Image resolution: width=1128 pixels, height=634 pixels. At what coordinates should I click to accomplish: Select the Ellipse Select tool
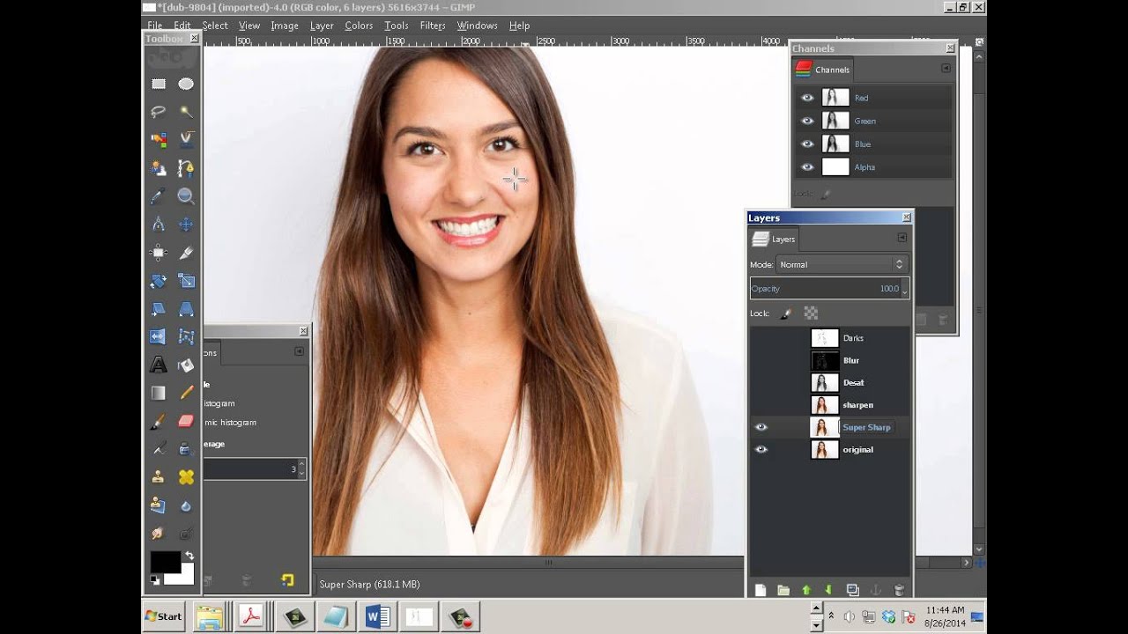(186, 85)
